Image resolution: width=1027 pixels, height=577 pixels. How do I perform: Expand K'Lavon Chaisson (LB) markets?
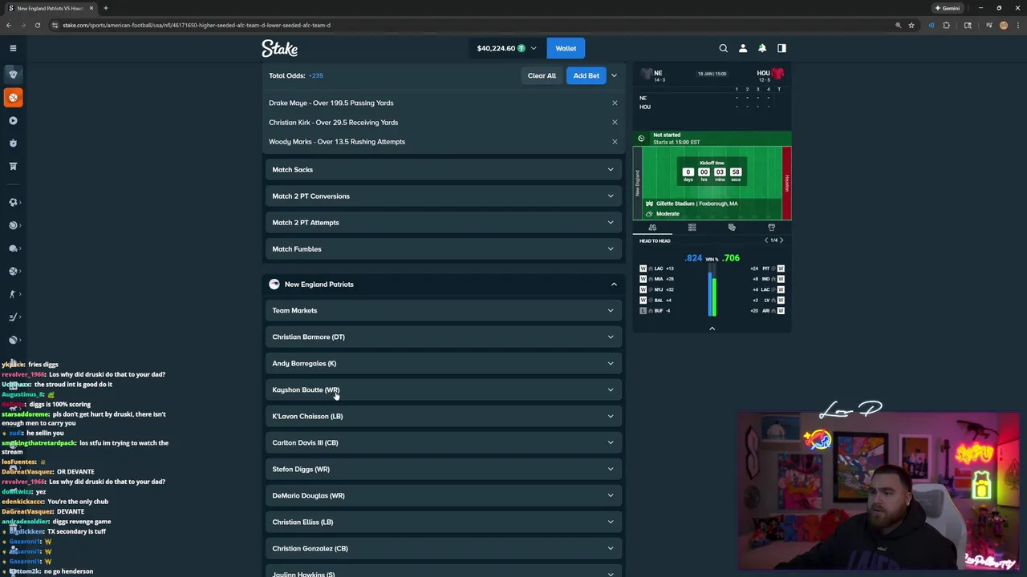pos(444,416)
